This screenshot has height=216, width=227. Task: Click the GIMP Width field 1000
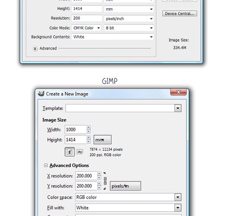pos(76,129)
